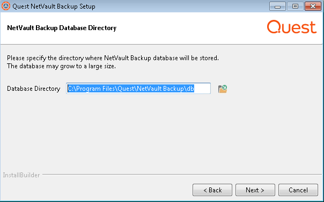Open the folder browse icon beside directory field
The height and width of the screenshot is (202, 324).
[x=223, y=89]
